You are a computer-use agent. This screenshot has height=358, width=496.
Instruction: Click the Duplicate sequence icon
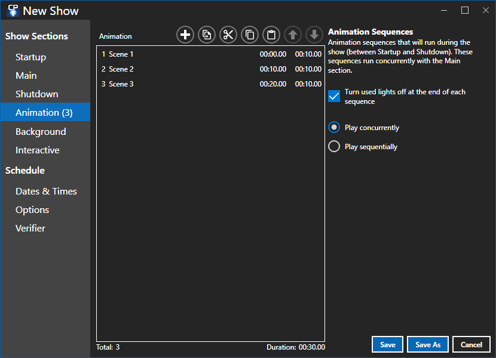pyautogui.click(x=207, y=35)
